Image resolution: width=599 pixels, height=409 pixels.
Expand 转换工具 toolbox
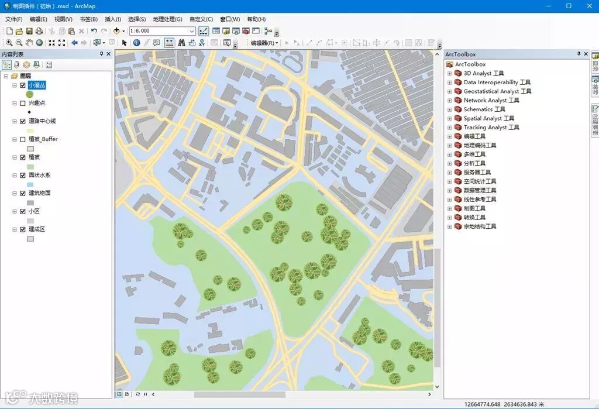click(450, 218)
